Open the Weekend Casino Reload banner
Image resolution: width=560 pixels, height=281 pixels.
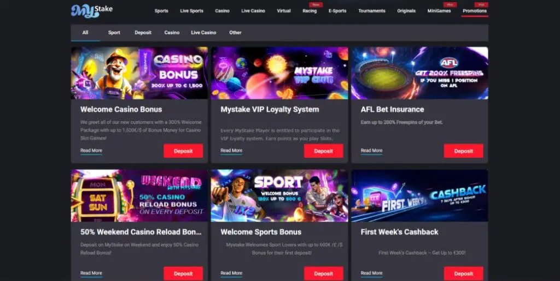tap(139, 195)
